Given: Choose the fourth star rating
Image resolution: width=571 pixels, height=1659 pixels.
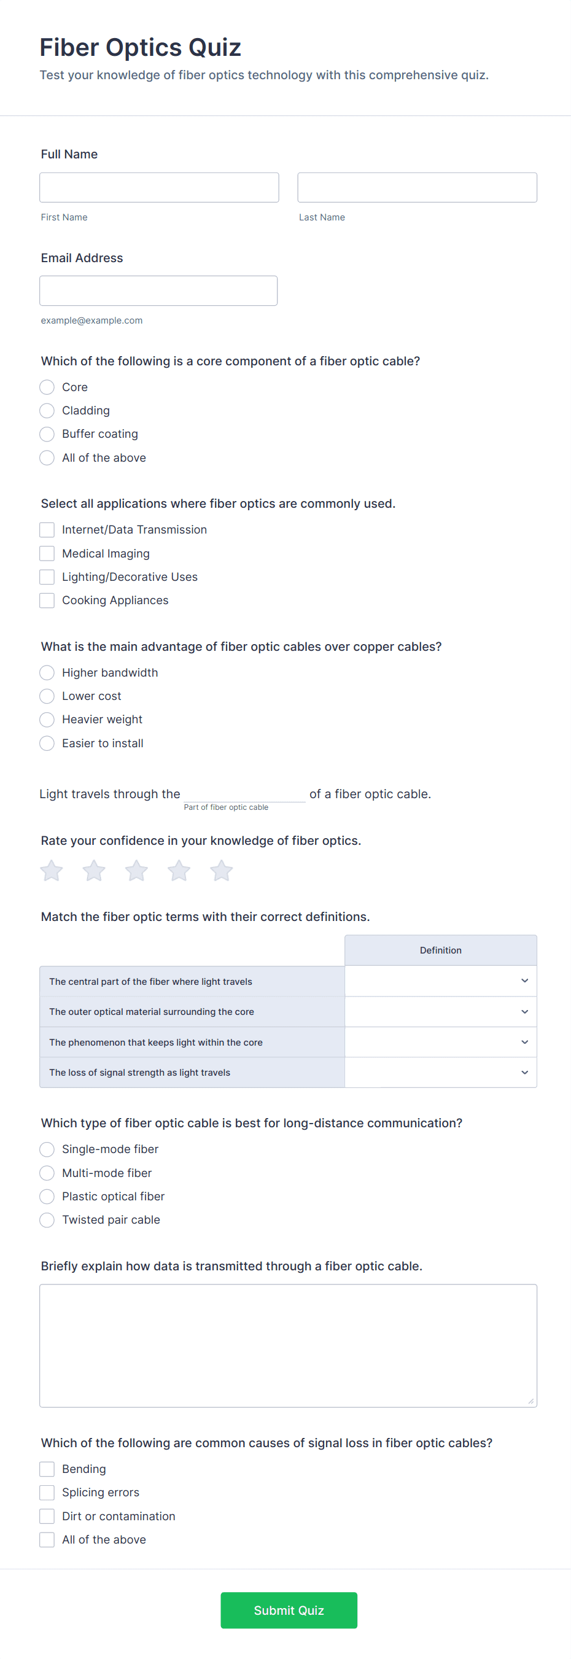Looking at the screenshot, I should (x=179, y=871).
